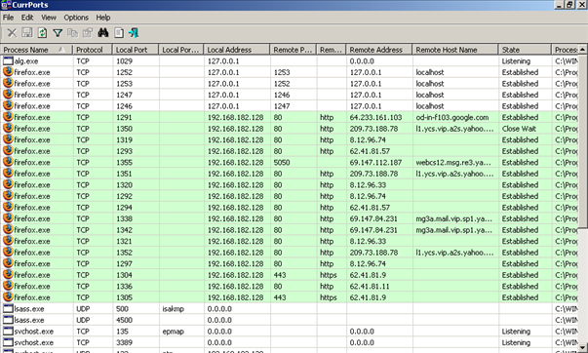Click Firefox icon on local port 1342 row
The image size is (588, 353).
[x=8, y=229]
